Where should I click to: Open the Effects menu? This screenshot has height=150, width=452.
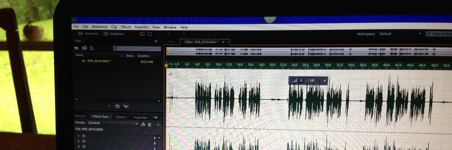point(126,27)
